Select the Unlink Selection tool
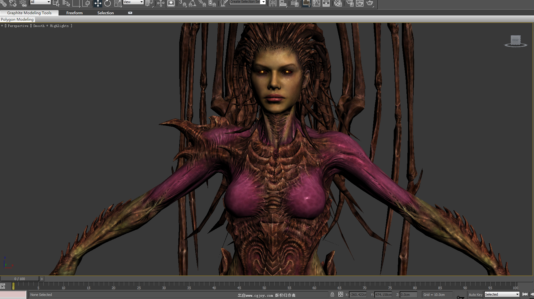Image resolution: width=534 pixels, height=299 pixels. point(13,3)
